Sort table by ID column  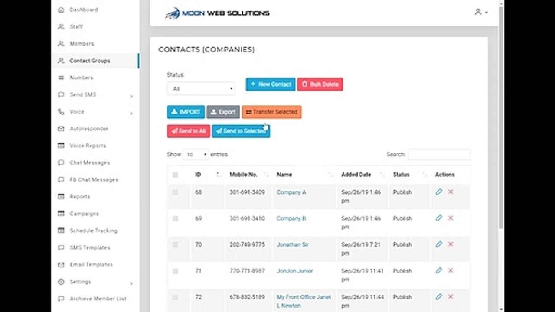(x=208, y=175)
